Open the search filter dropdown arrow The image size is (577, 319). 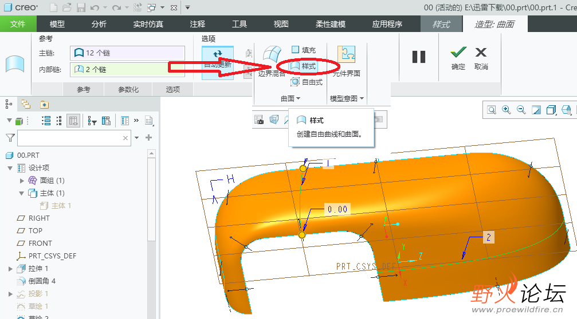pyautogui.click(x=136, y=138)
